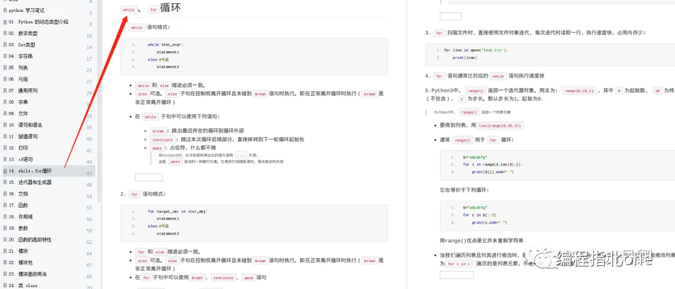Click the bookmark icon next to 05. 列表
The width and height of the screenshot is (675, 289).
[x=5, y=68]
